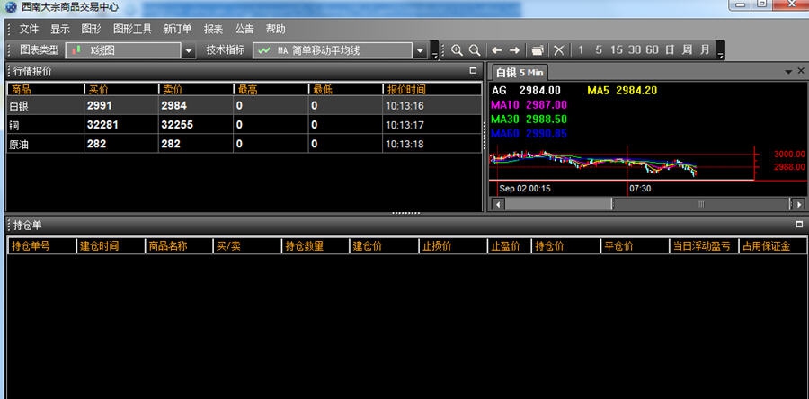Viewport: 809px width, 399px height.
Task: Click 铜 sell price 32255
Action: click(x=177, y=125)
